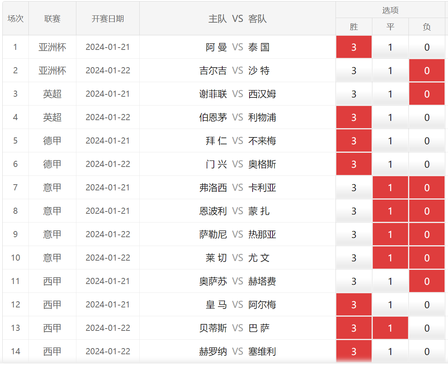Deselect draw option 1 for 萨勒尼 VS 热那亚
The image size is (448, 365).
(390, 234)
